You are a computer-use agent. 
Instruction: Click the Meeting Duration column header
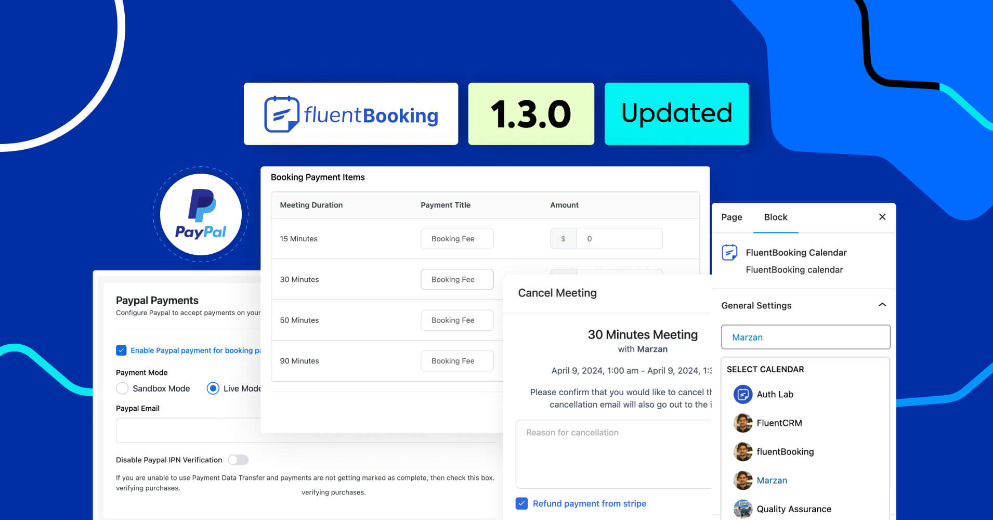click(311, 205)
